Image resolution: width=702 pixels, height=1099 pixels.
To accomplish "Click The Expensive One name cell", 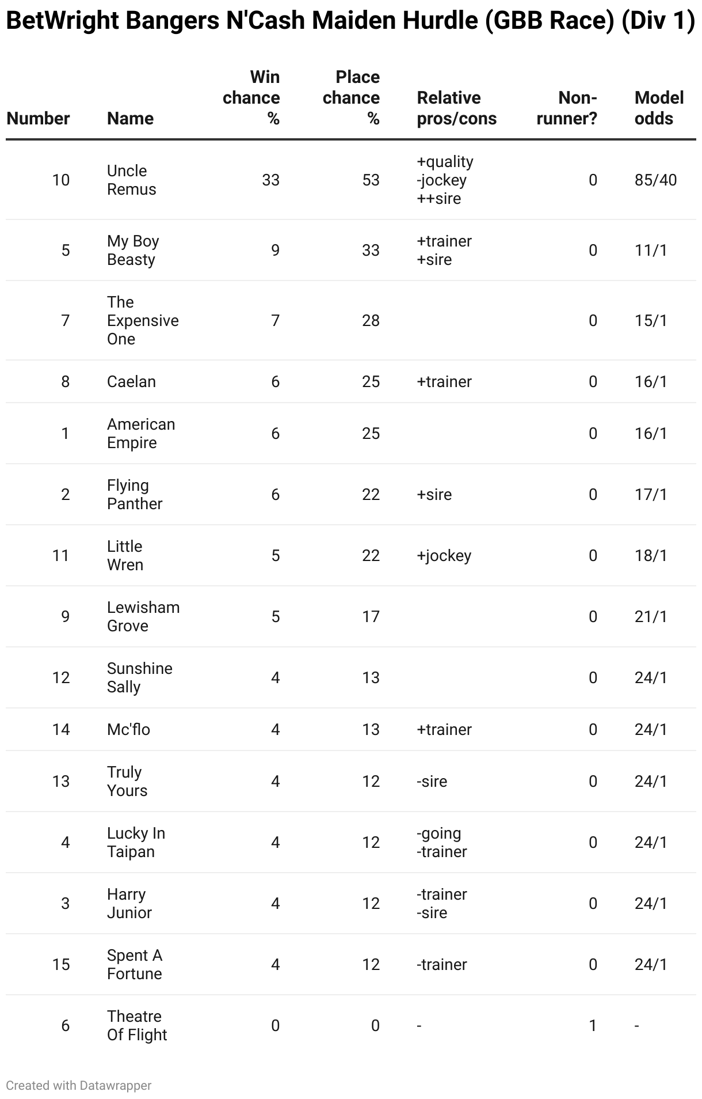I will click(143, 321).
